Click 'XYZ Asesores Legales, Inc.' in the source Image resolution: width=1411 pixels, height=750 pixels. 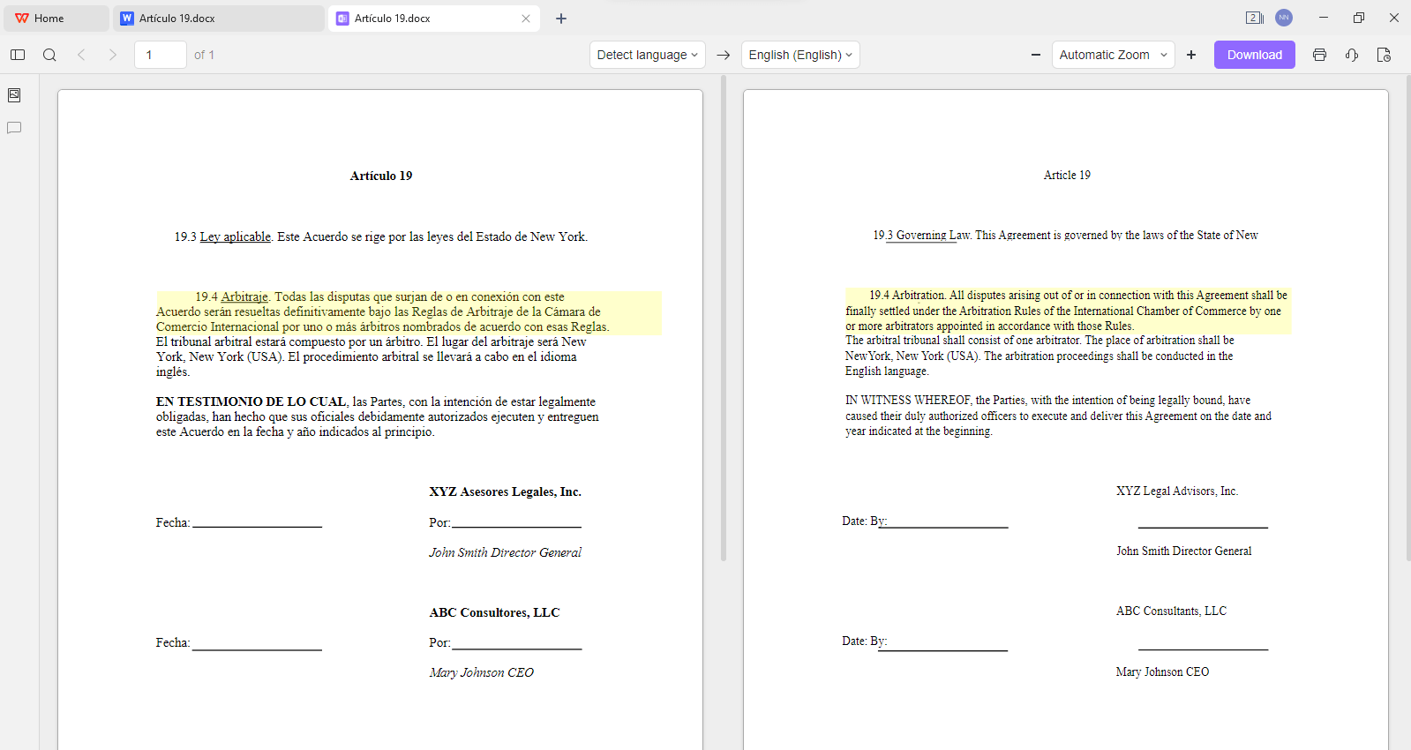pyautogui.click(x=506, y=491)
